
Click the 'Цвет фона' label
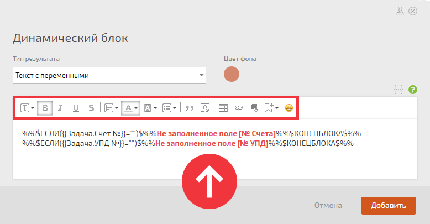[240, 59]
